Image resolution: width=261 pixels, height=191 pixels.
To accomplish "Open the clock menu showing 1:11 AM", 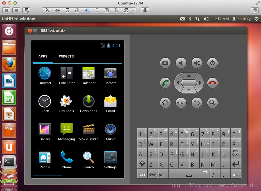I will 221,19.
